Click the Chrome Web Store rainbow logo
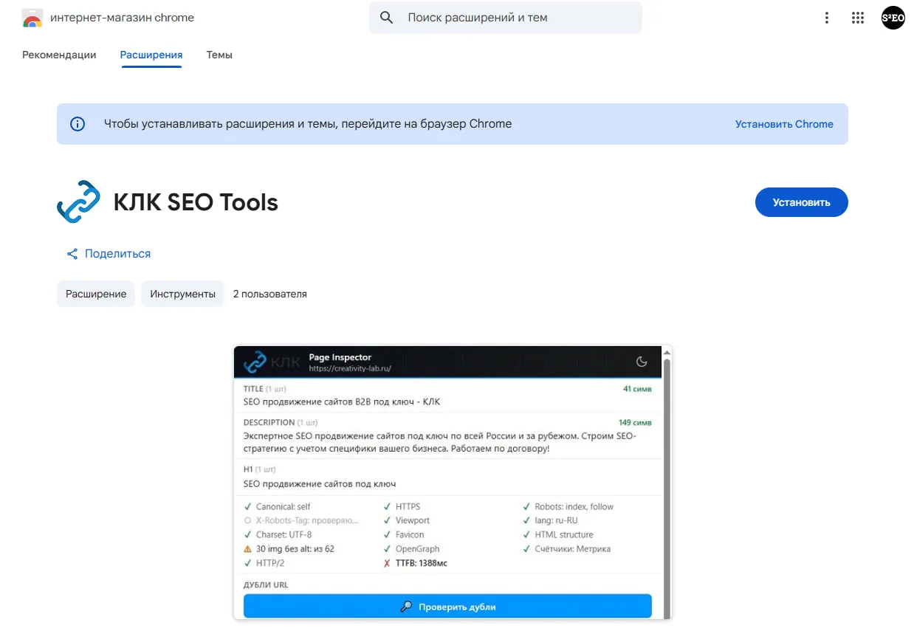 (x=32, y=18)
